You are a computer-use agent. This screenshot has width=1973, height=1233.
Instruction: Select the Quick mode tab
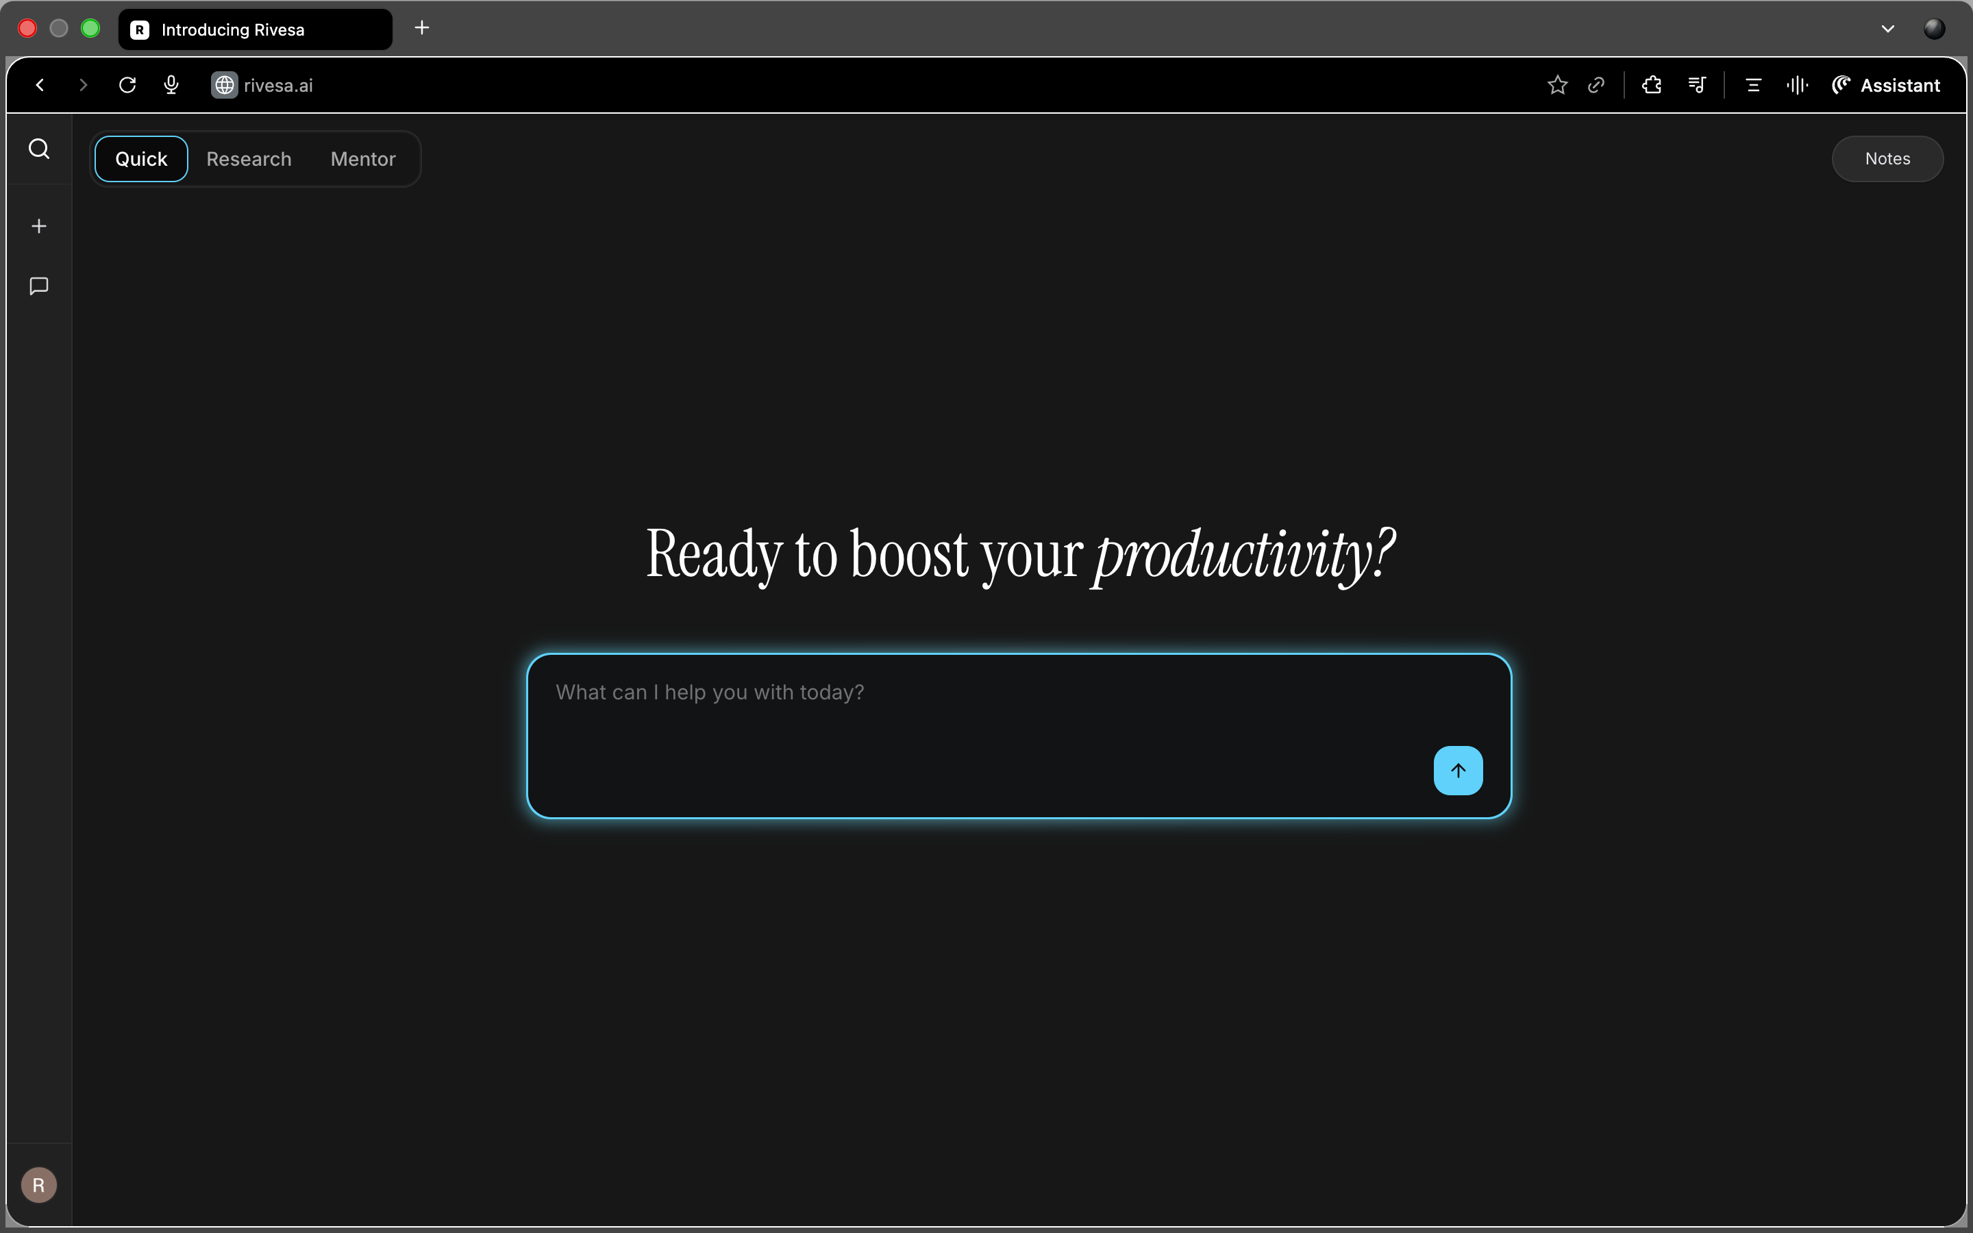(x=141, y=159)
